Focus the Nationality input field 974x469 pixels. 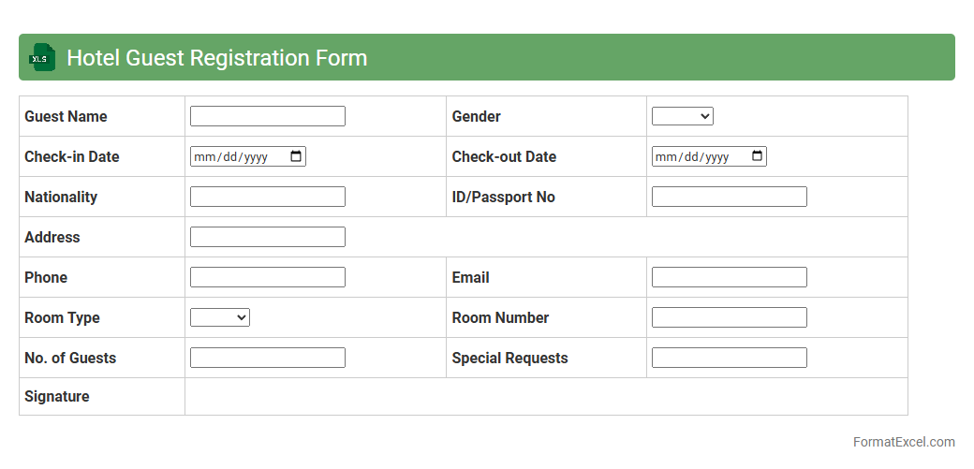[x=268, y=197]
